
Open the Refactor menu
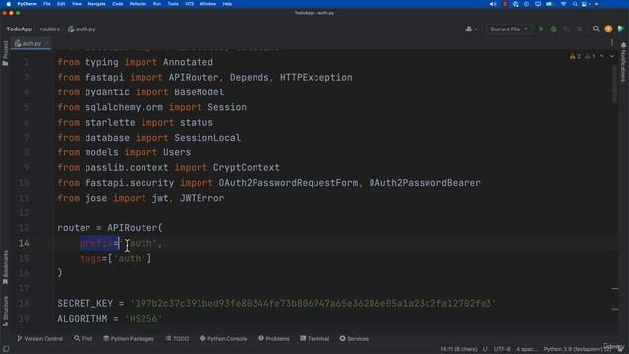click(x=138, y=4)
